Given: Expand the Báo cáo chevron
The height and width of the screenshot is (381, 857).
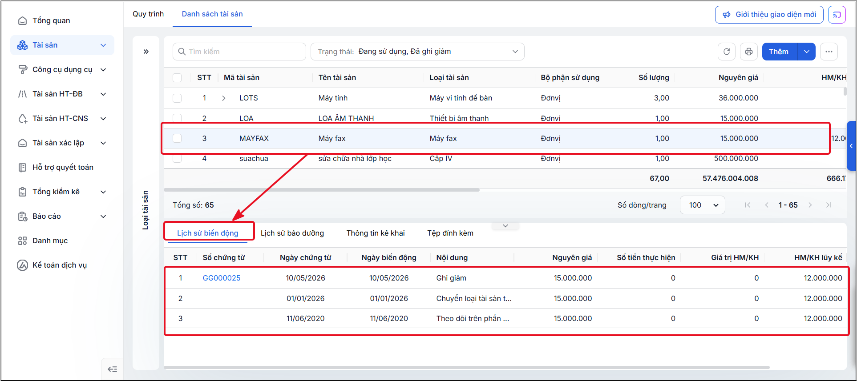Looking at the screenshot, I should coord(103,217).
